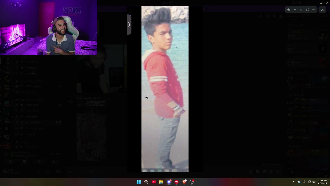330x186 pixels.
Task: Open File Explorer from the taskbar
Action: 161,182
